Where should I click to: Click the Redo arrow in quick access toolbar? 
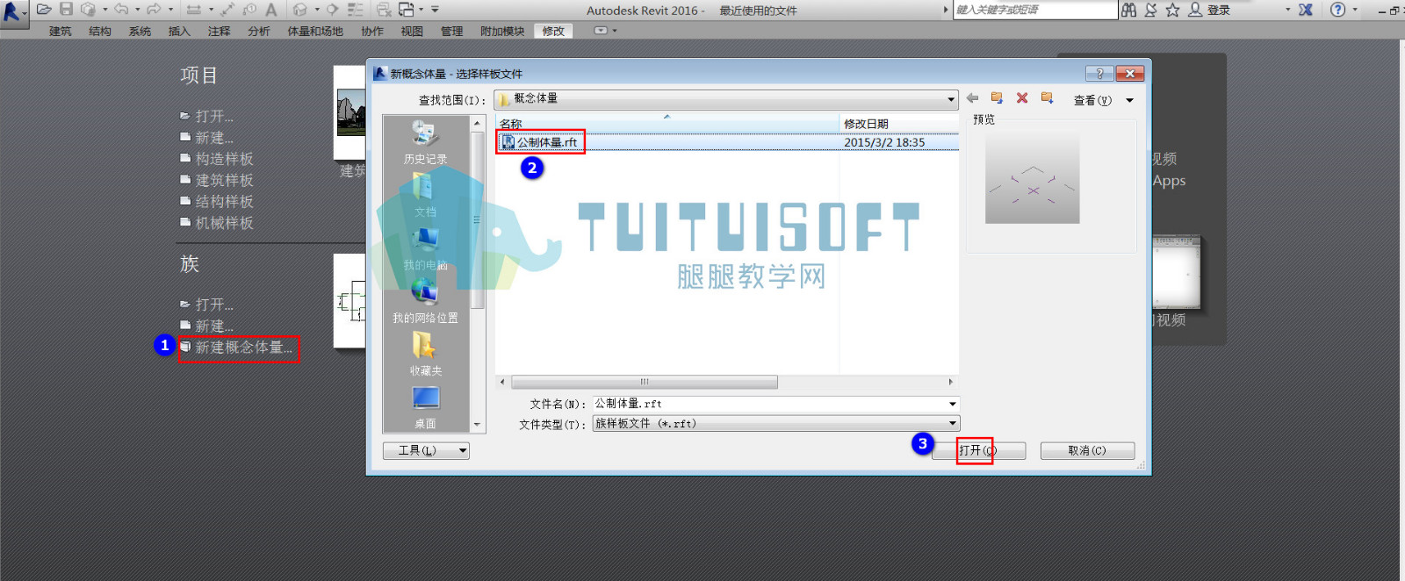point(154,10)
